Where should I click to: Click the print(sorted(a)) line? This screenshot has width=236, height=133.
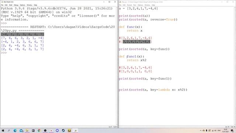click(134, 16)
